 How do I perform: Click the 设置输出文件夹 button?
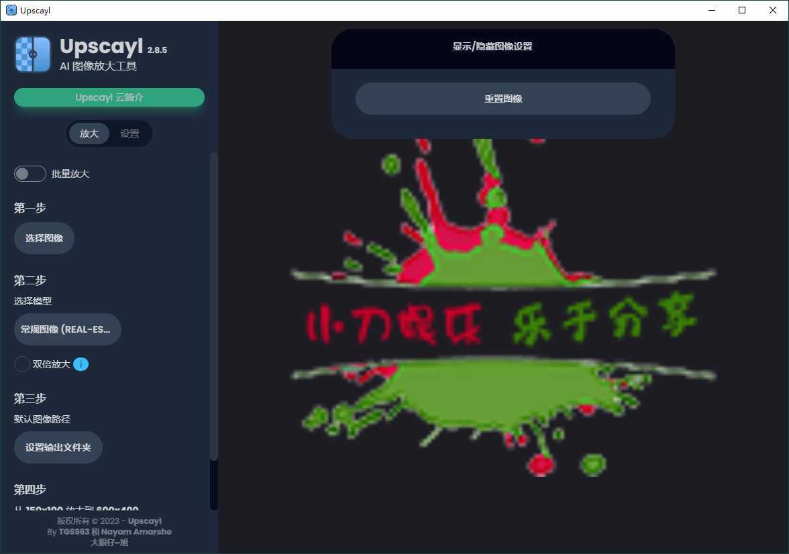[x=58, y=447]
